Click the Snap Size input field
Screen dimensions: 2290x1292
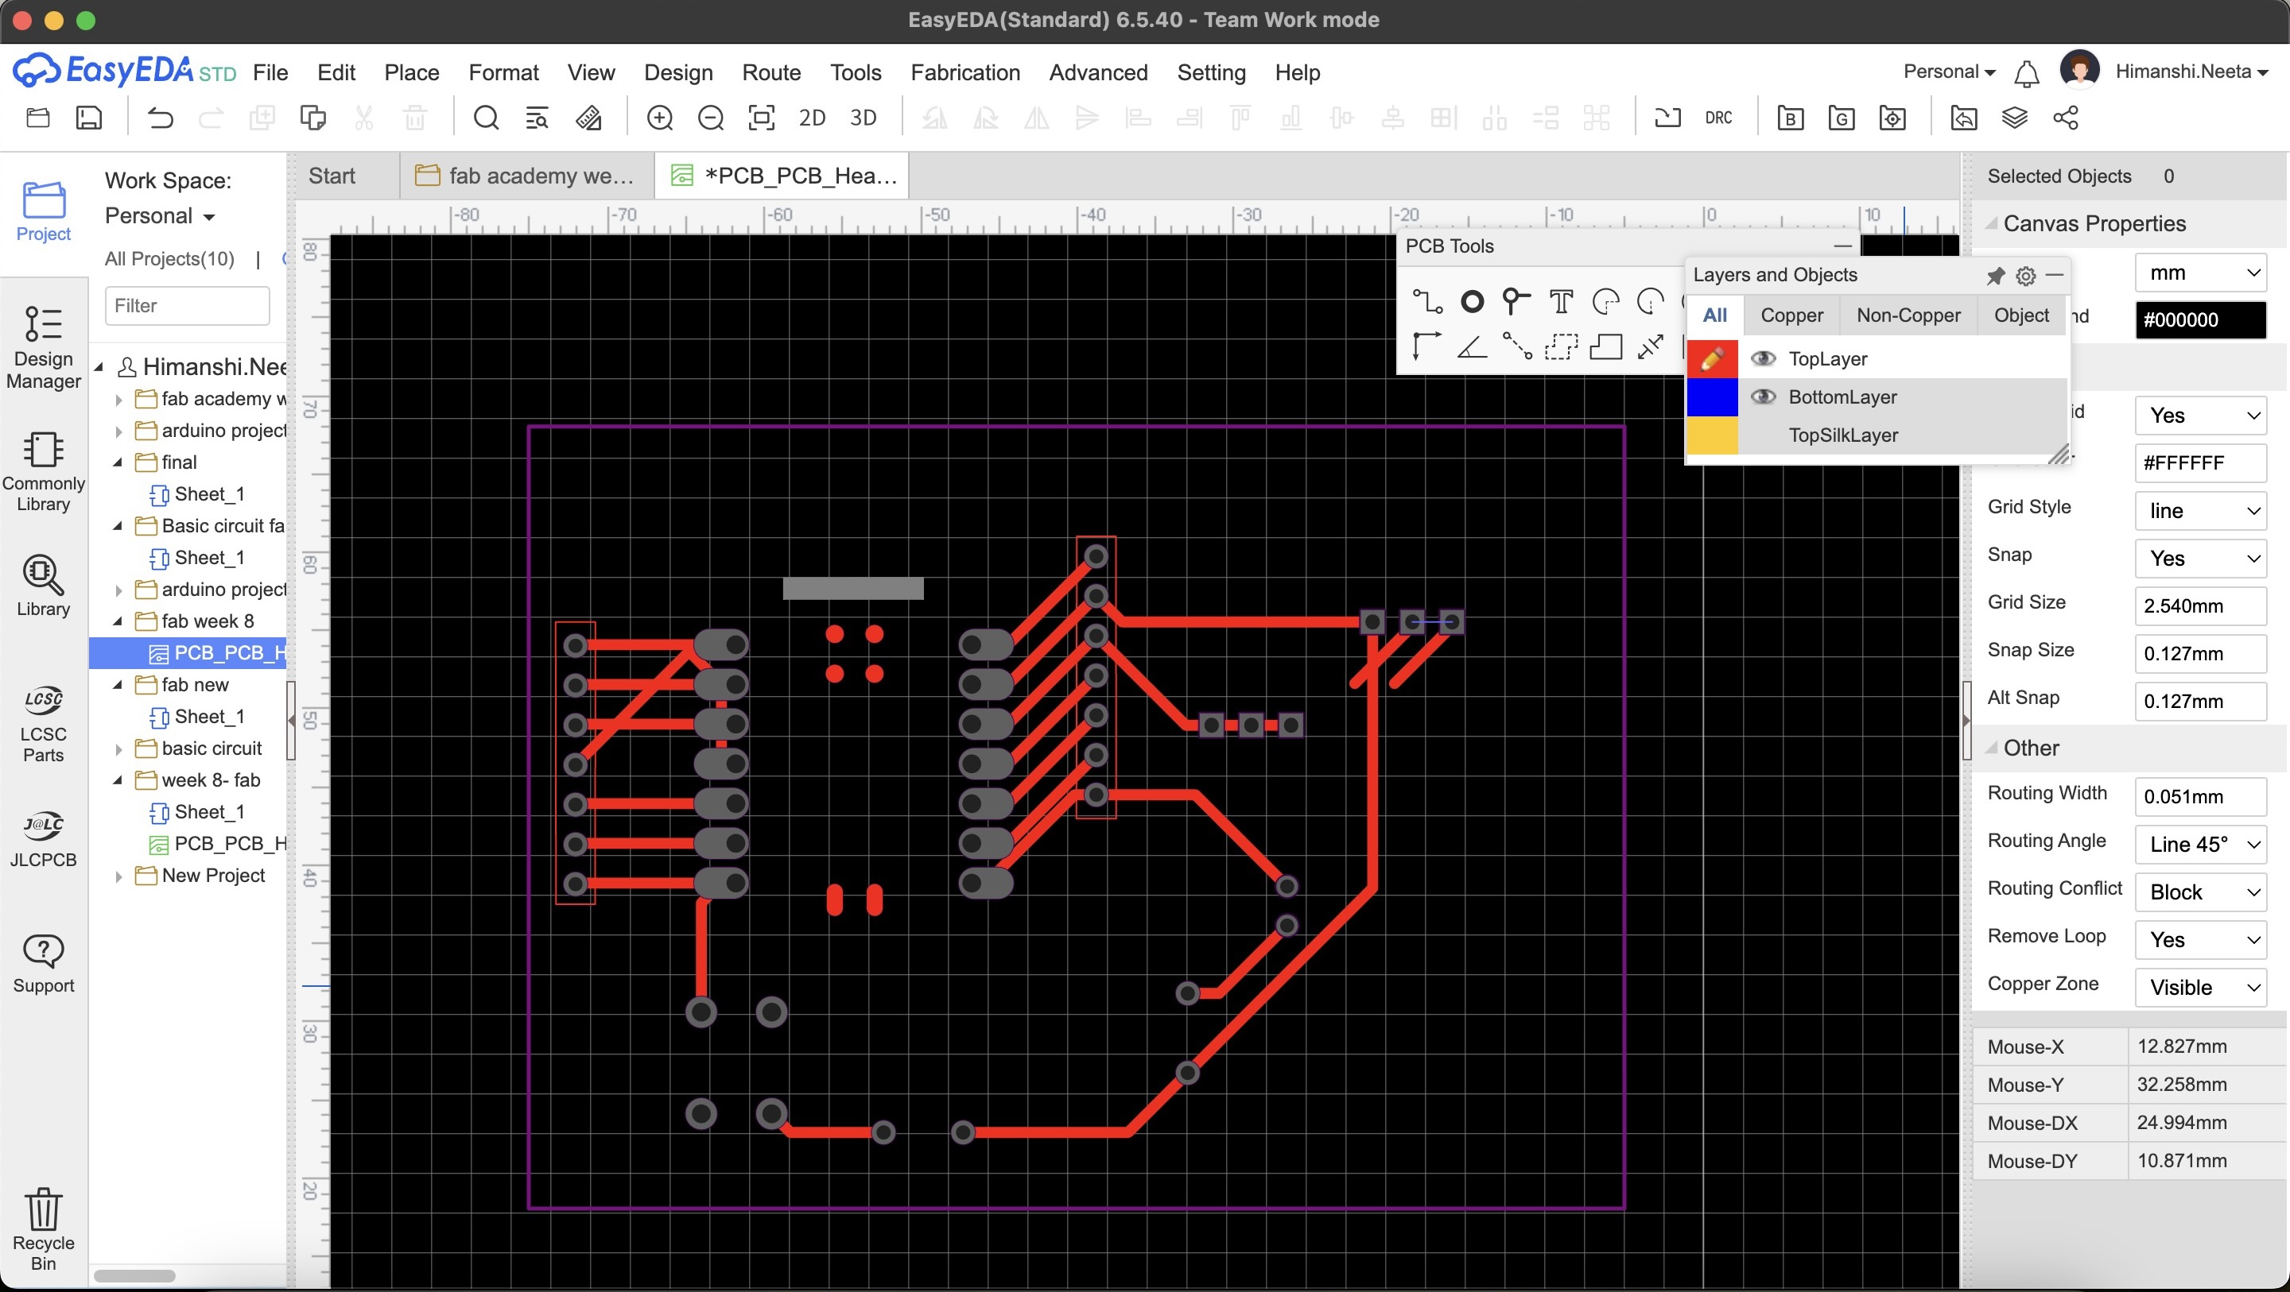[2197, 651]
